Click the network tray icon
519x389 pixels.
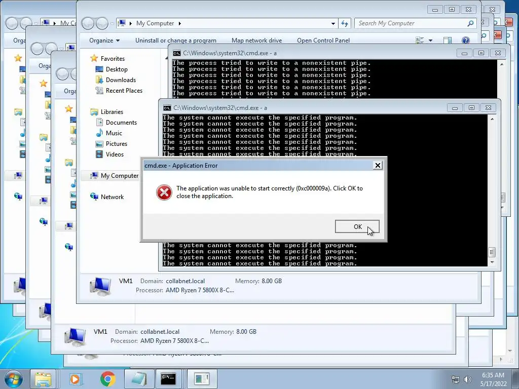tap(456, 379)
